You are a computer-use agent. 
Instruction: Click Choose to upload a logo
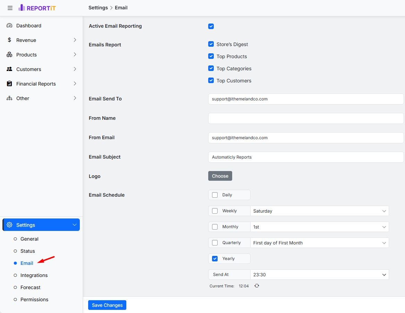coord(220,176)
